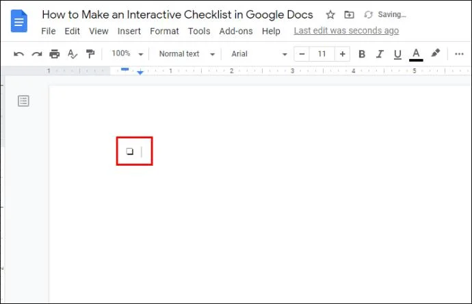
Task: Activate the paint format tool
Action: [x=90, y=54]
